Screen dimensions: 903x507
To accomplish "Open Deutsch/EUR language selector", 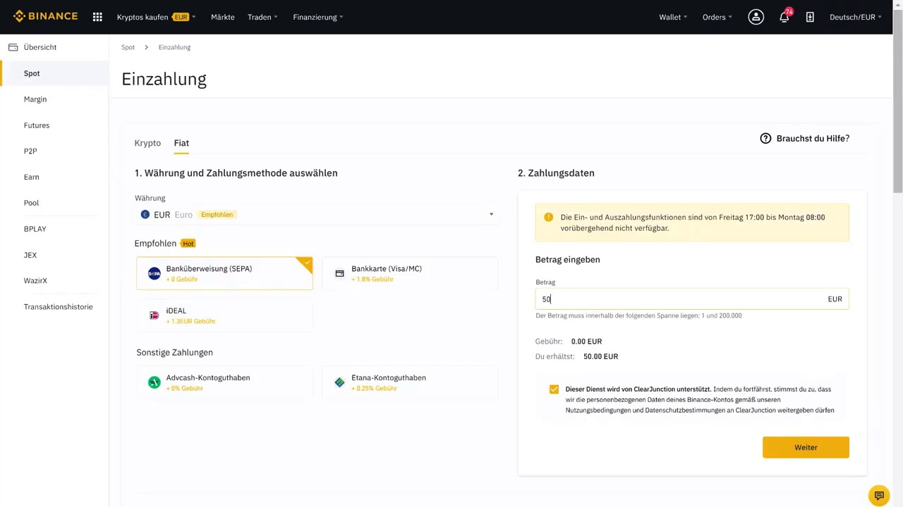I will pos(856,17).
